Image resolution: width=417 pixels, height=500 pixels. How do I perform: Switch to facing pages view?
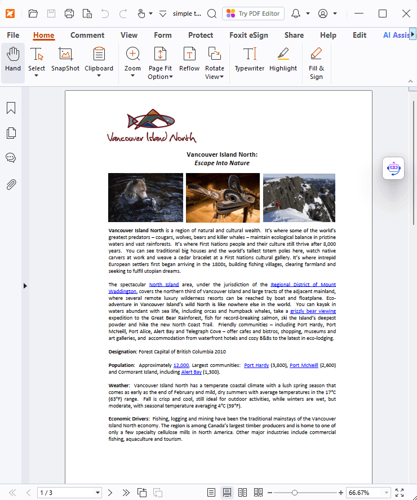(243, 493)
